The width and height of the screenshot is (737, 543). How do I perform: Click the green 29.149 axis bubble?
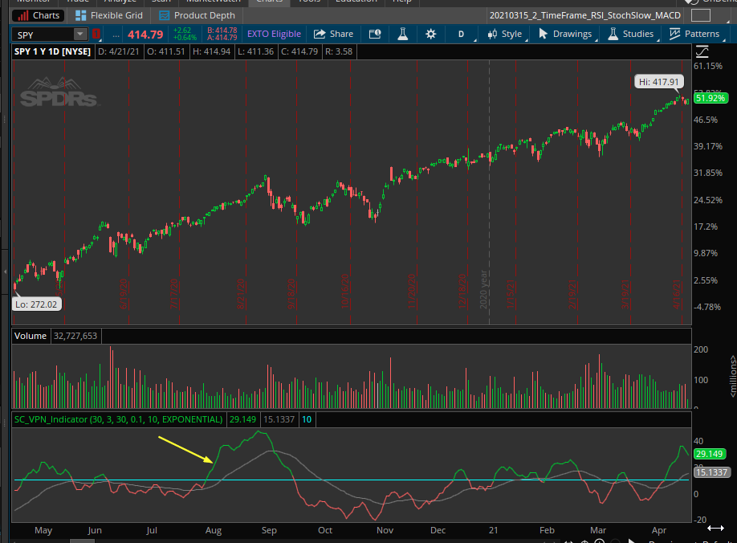coord(709,454)
